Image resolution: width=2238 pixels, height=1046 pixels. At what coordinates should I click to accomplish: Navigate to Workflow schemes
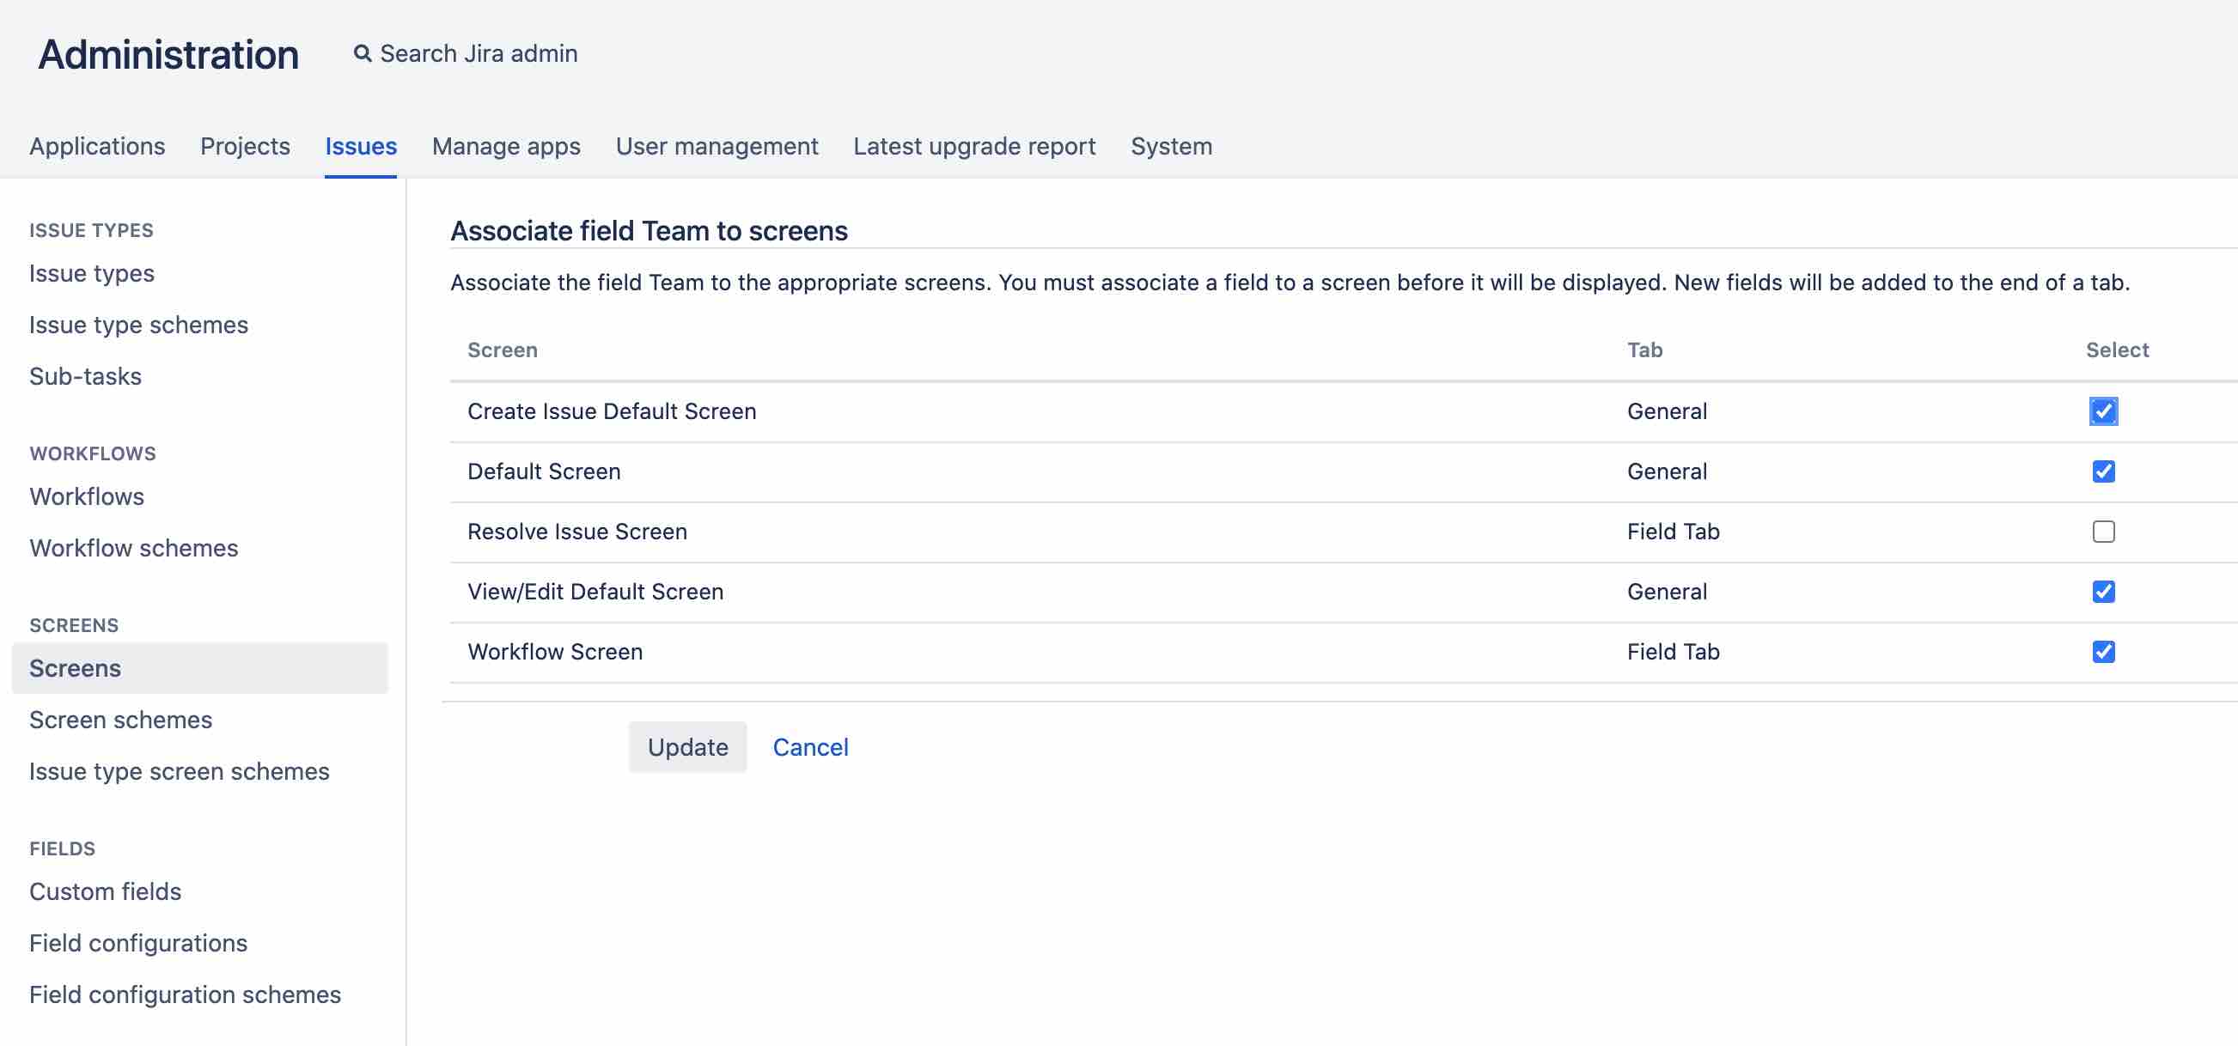(134, 547)
